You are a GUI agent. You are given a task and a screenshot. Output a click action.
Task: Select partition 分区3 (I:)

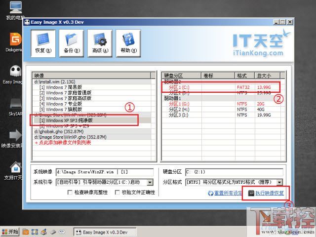pyautogui.click(x=178, y=115)
